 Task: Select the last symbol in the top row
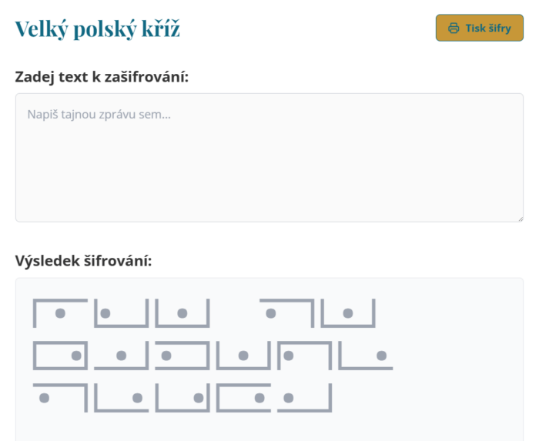[348, 313]
